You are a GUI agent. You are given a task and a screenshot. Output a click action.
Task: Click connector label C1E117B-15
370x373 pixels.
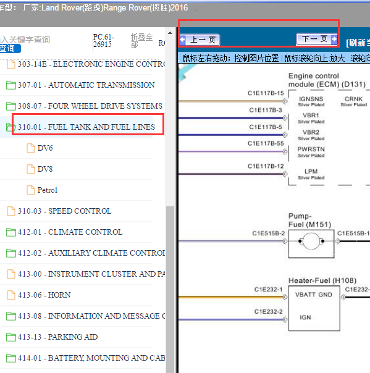point(266,93)
